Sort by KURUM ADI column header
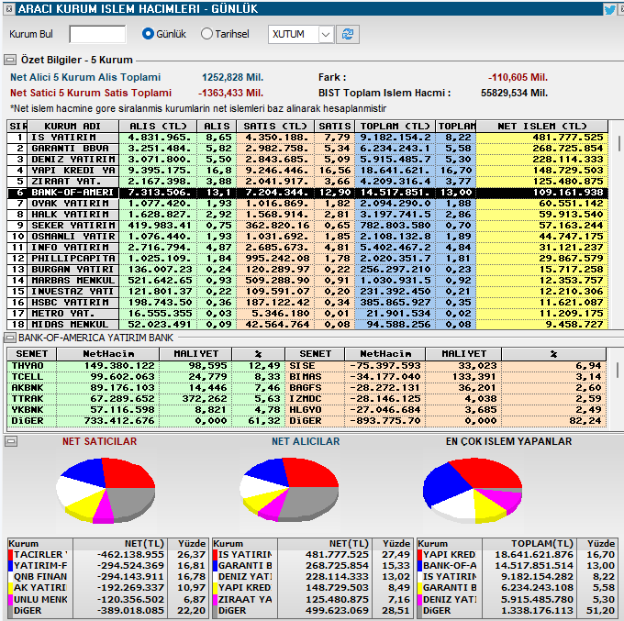Screen dimensions: 624x621 pos(72,126)
